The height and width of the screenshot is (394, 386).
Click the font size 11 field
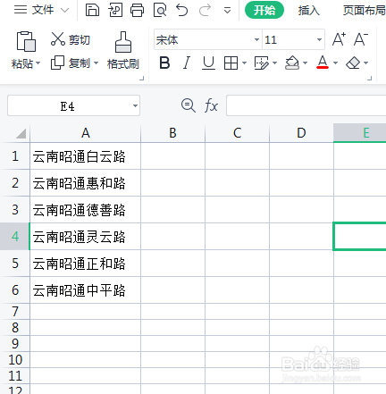[289, 39]
